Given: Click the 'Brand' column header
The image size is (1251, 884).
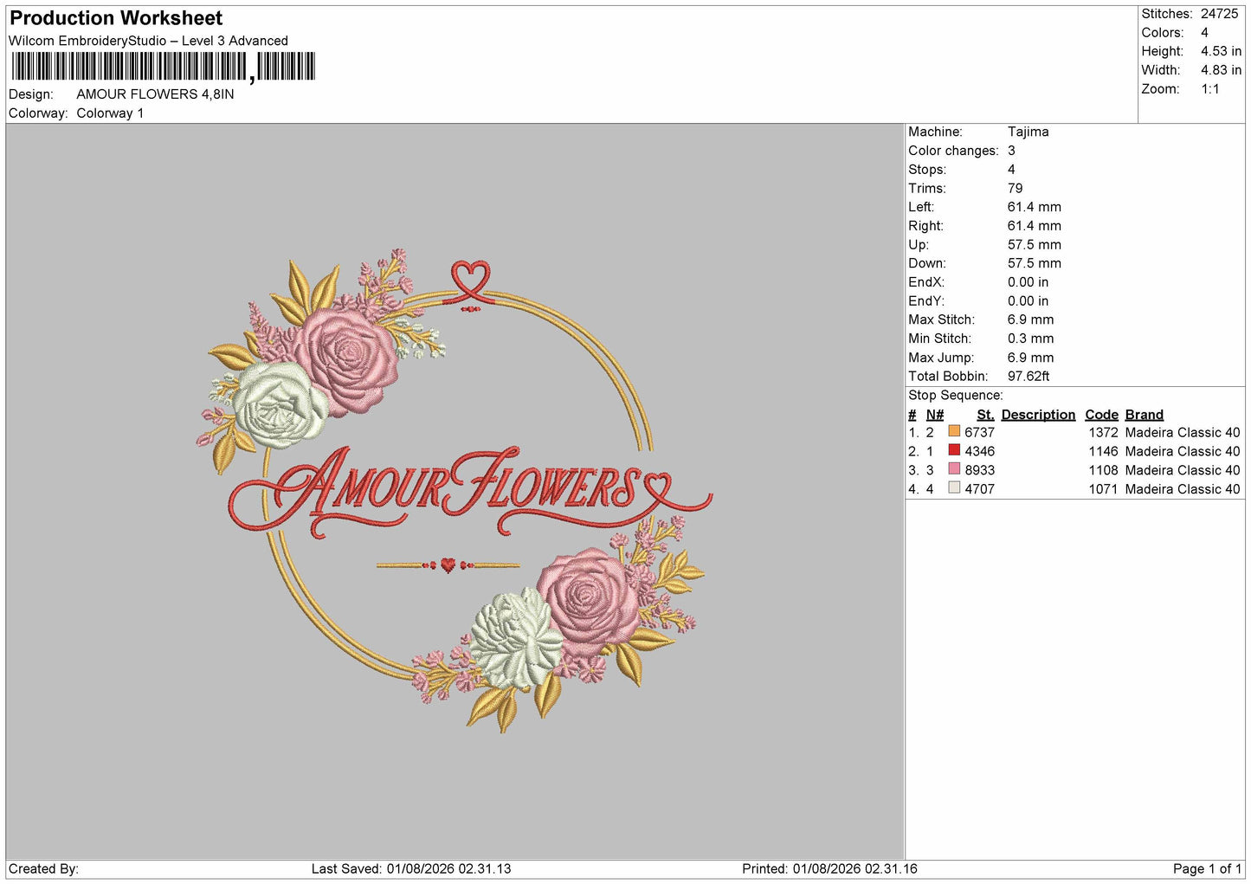Looking at the screenshot, I should [1144, 415].
